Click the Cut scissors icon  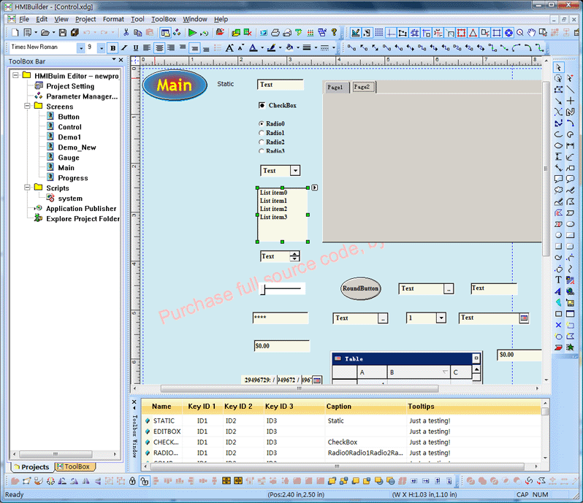[x=126, y=33]
